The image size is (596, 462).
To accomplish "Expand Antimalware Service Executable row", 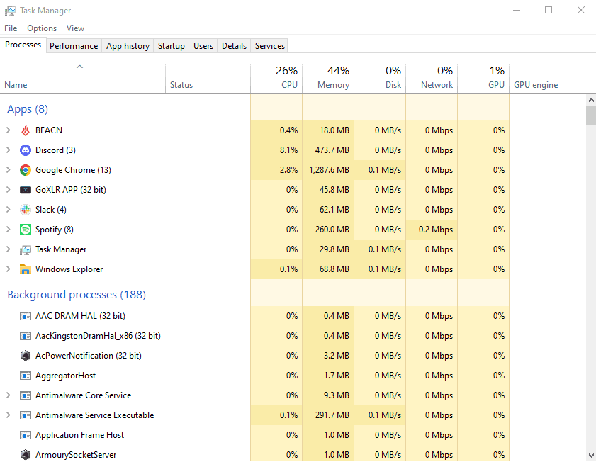I will [x=8, y=415].
